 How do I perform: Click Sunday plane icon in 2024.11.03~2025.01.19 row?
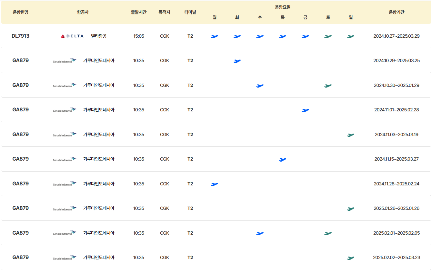(351, 135)
